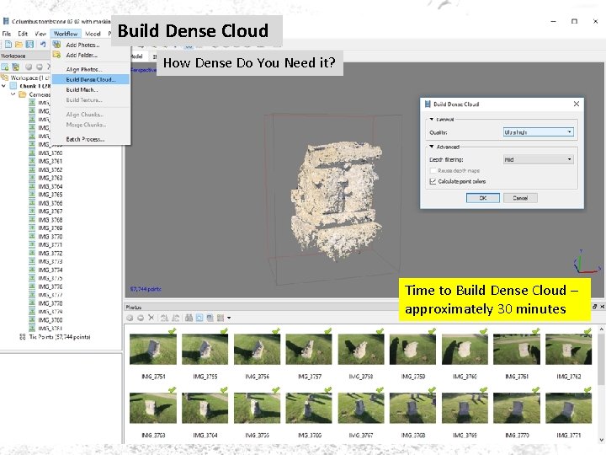Click Remove Cameras X icon in Photos toolbar

point(151,318)
